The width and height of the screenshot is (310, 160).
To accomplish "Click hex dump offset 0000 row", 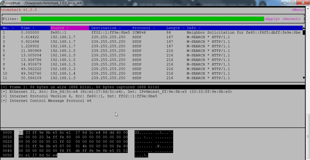I will coord(7,132).
